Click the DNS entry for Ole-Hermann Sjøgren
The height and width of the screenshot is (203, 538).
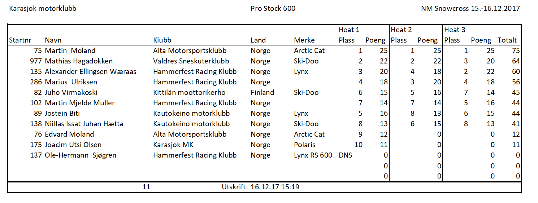346,155
